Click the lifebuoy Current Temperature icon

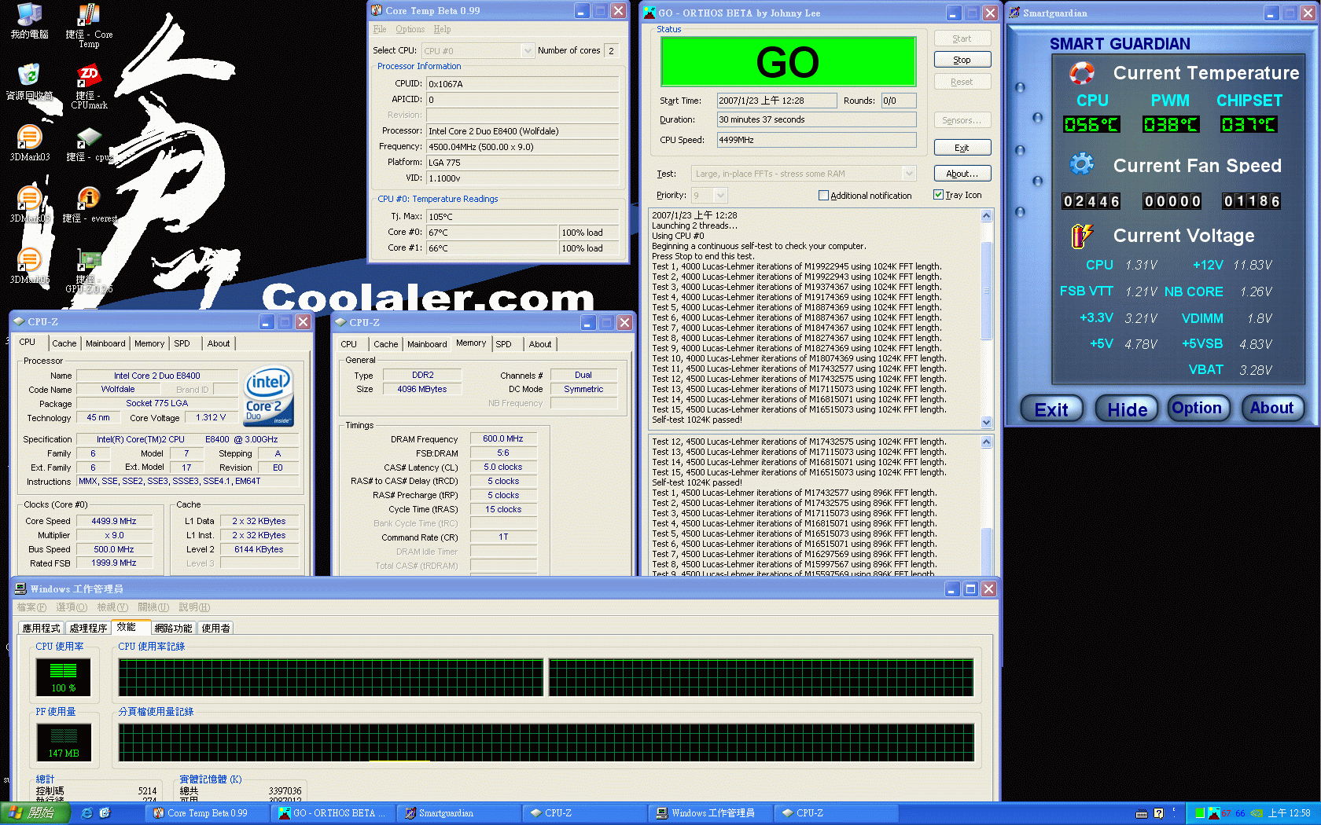1082,73
